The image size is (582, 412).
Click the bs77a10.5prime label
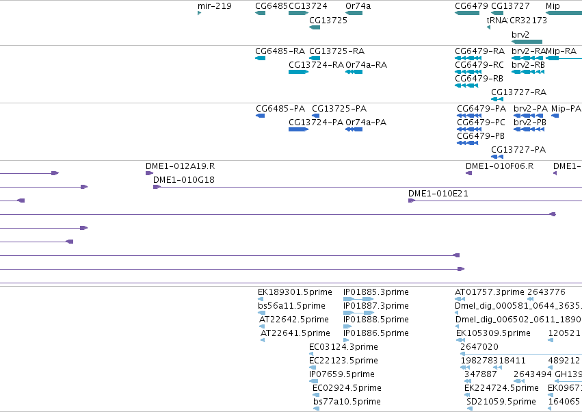[347, 402]
